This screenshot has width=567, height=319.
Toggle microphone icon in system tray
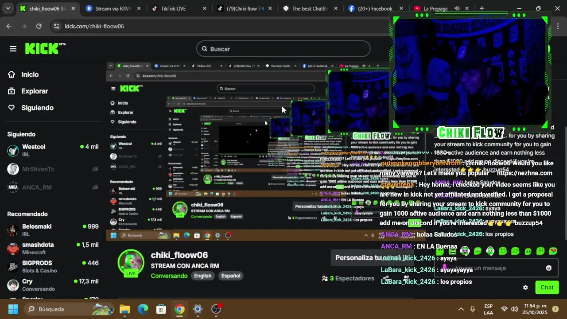[473, 309]
